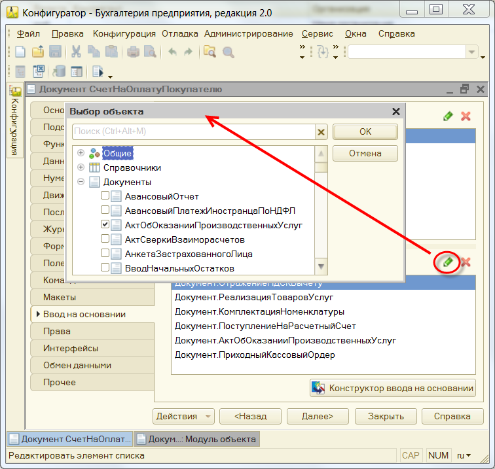Click the second-row toolbar window layout icon

(x=77, y=71)
